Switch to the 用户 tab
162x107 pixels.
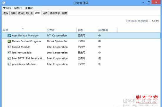point(45,13)
